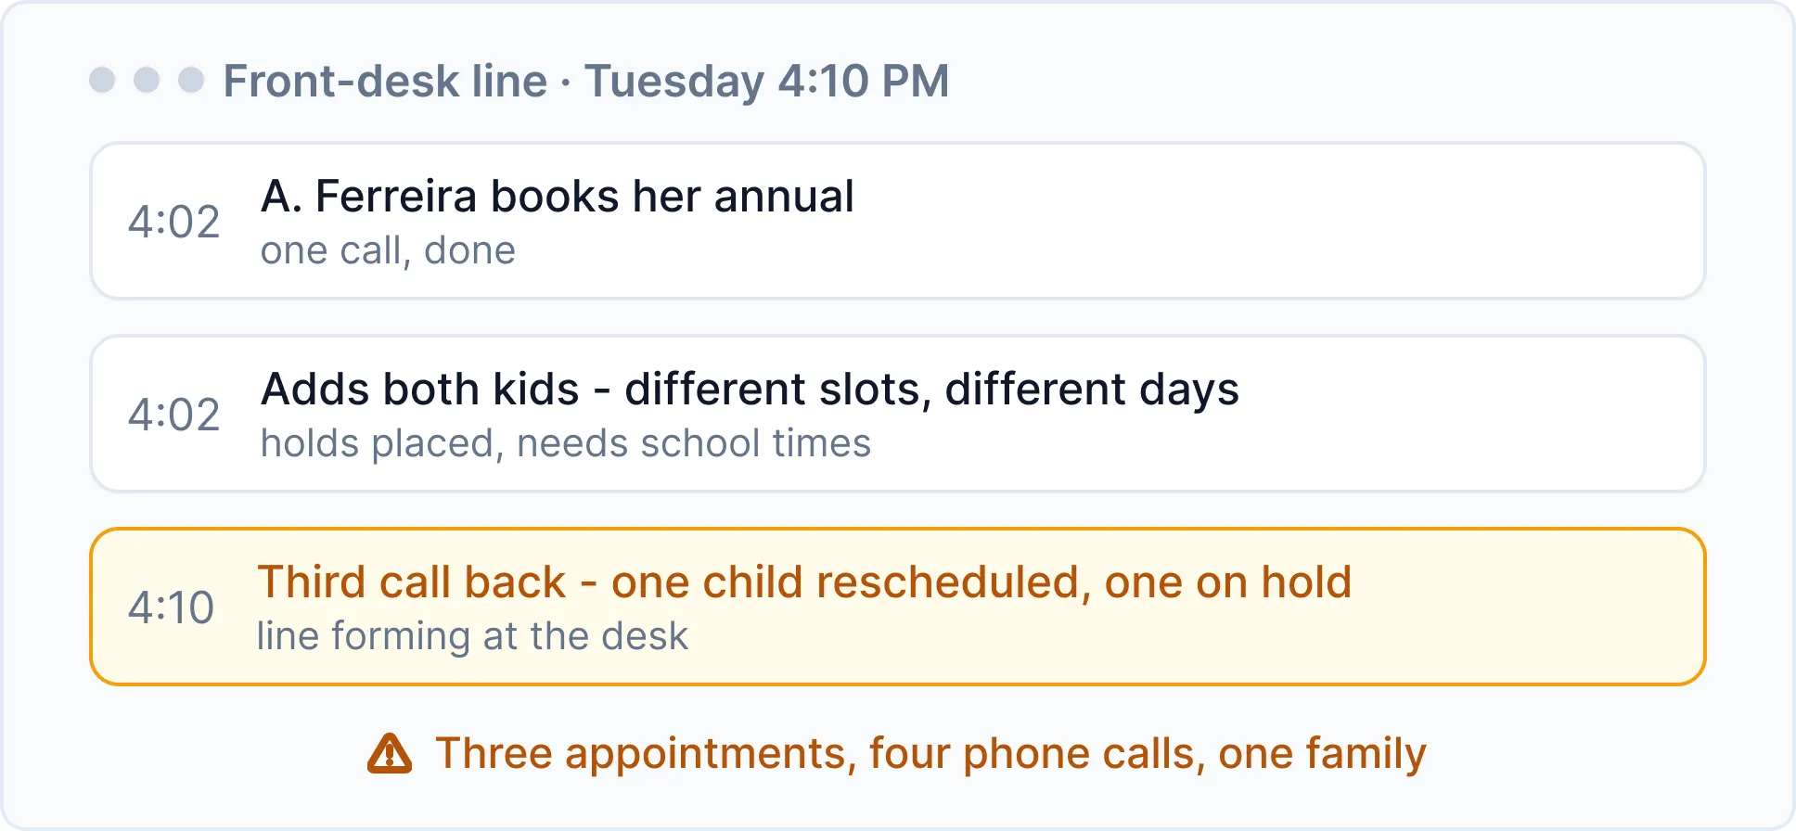Click the 'different slots, different days' heading text
Viewport: 1796px width, 831px height.
point(931,390)
